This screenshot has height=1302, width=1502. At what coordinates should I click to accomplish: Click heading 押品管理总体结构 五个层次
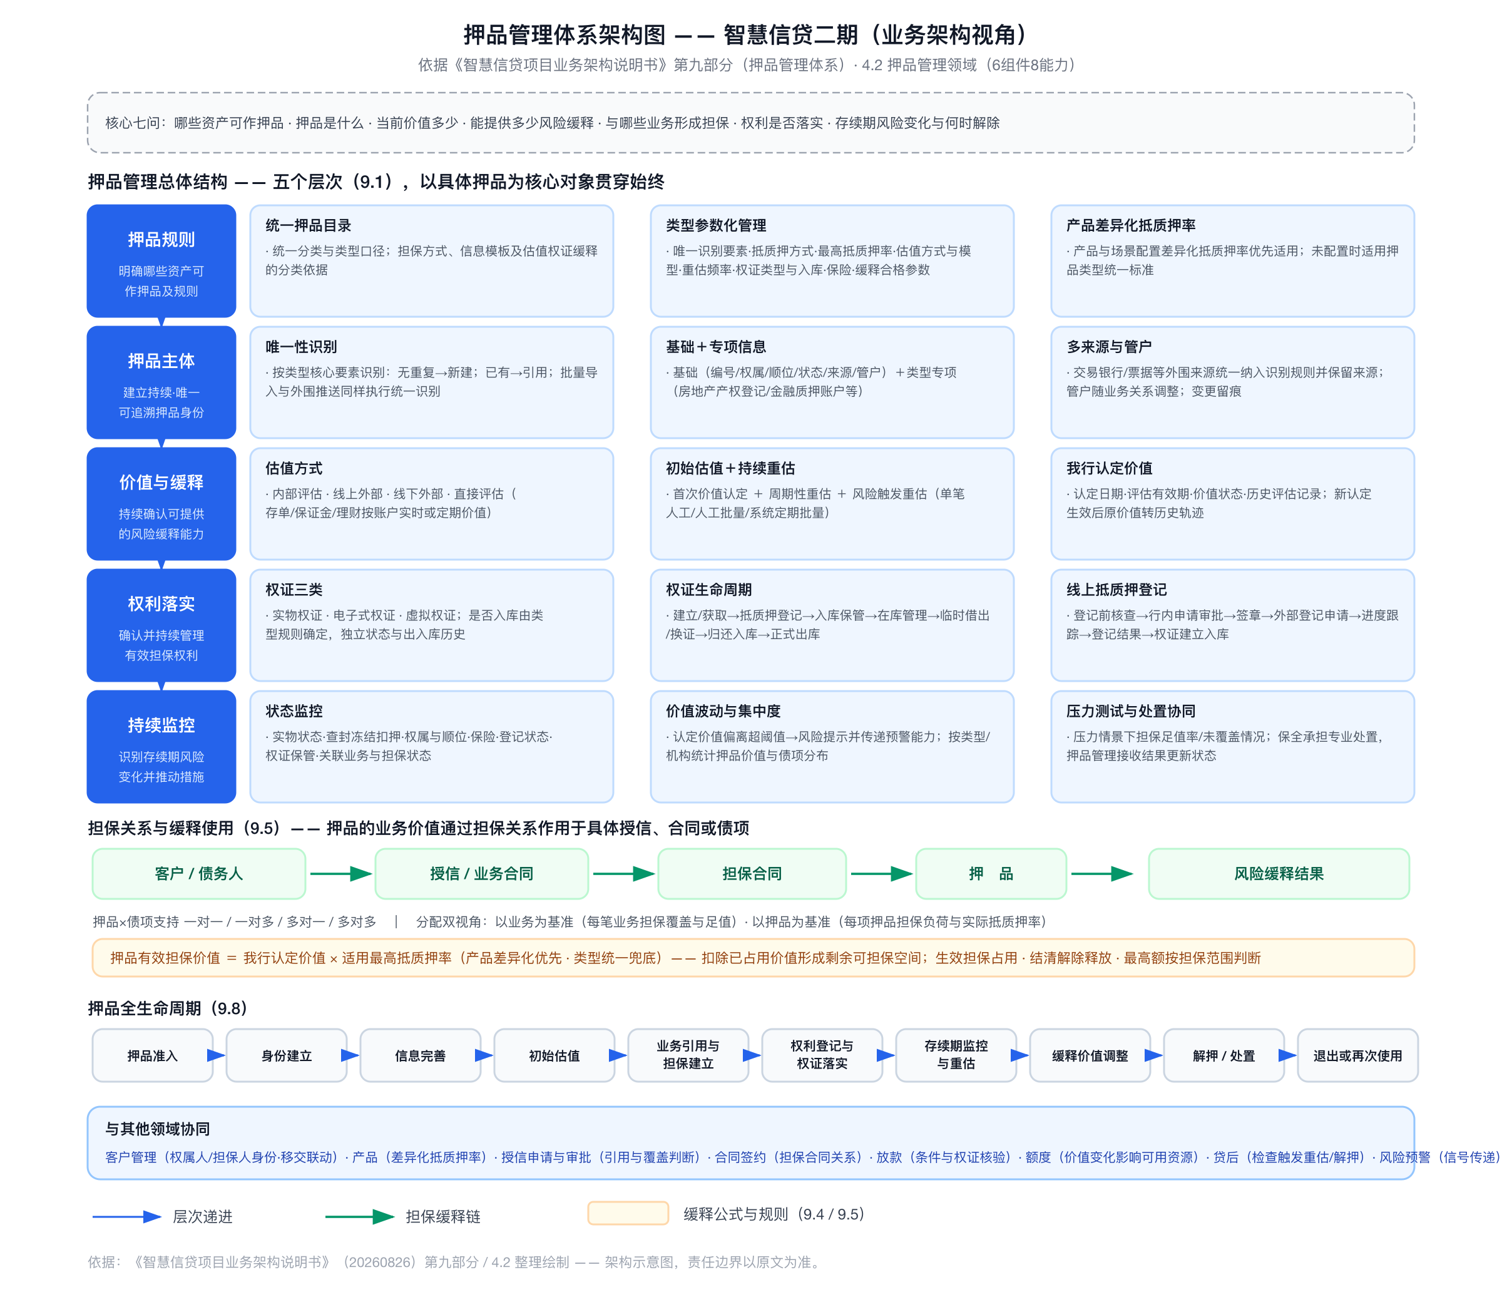pyautogui.click(x=376, y=182)
